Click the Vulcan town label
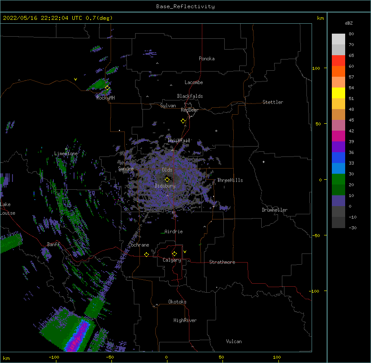The width and height of the screenshot is (371, 363). tap(234, 341)
